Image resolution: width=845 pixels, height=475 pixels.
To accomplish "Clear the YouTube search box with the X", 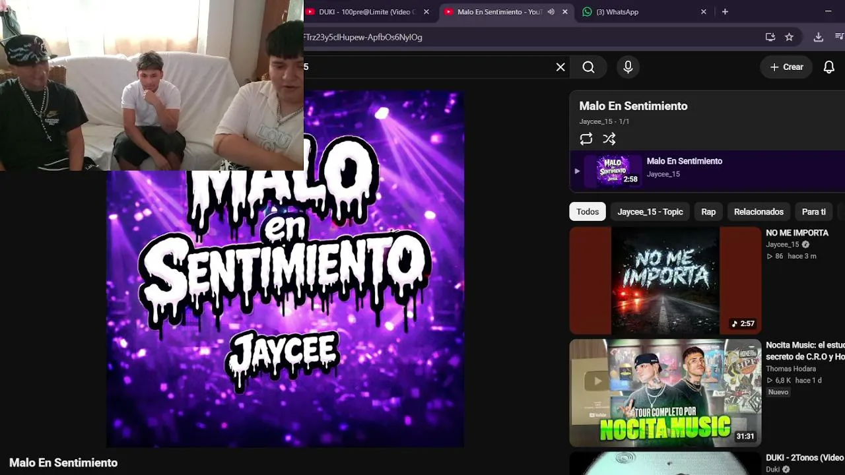I will click(560, 67).
